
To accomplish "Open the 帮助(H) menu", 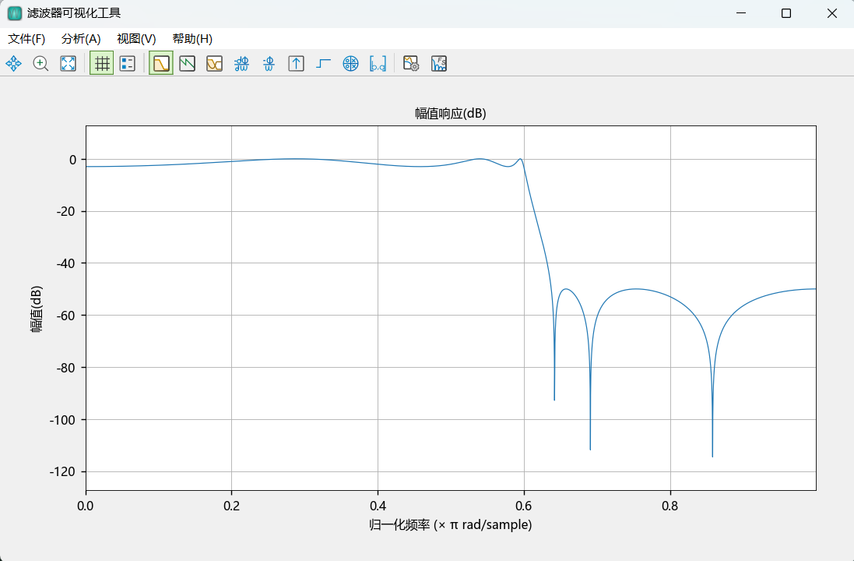I will [x=192, y=39].
